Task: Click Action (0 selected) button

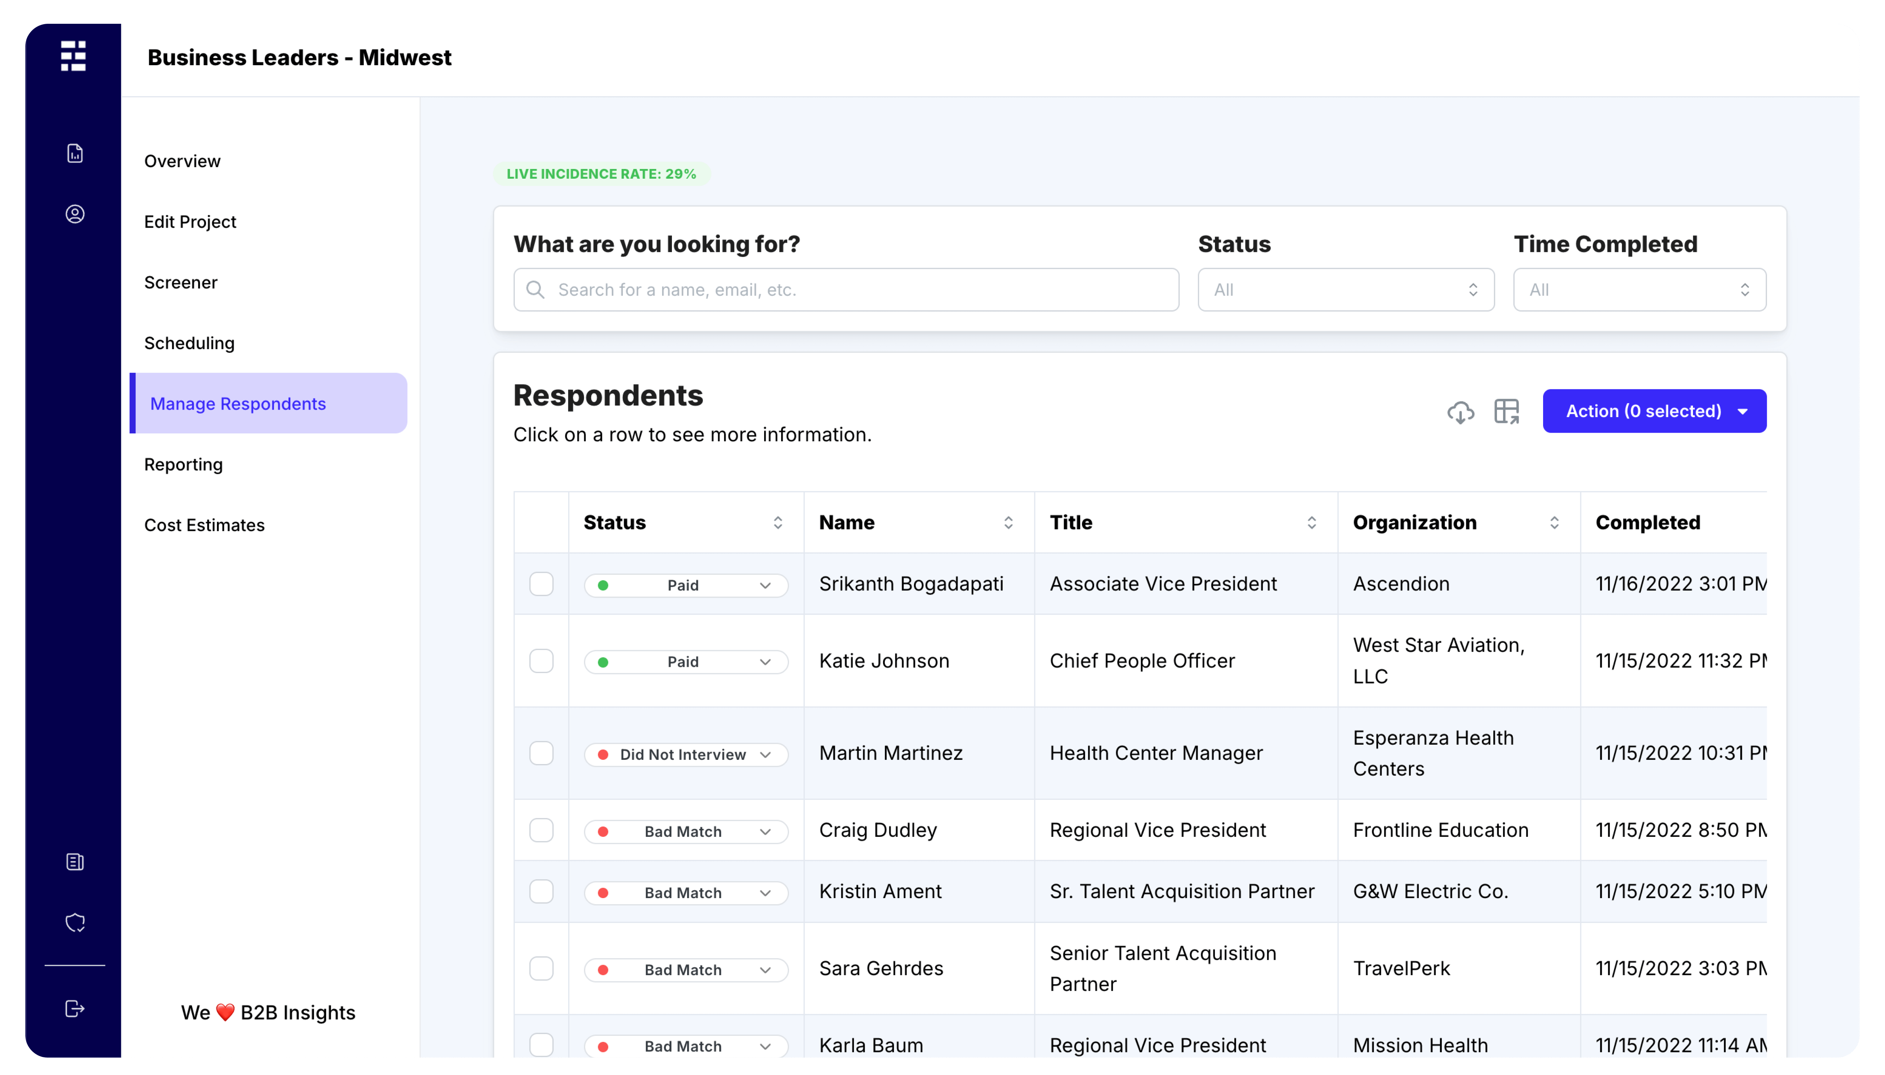Action: [x=1654, y=411]
